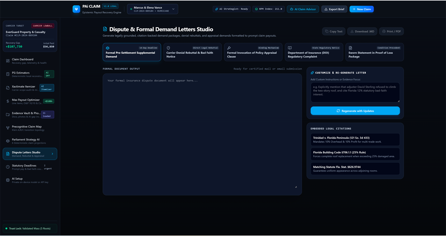Click the shield icon on Carrier Denial Rebuttal card
This screenshot has height=236, width=446.
pyautogui.click(x=168, y=48)
